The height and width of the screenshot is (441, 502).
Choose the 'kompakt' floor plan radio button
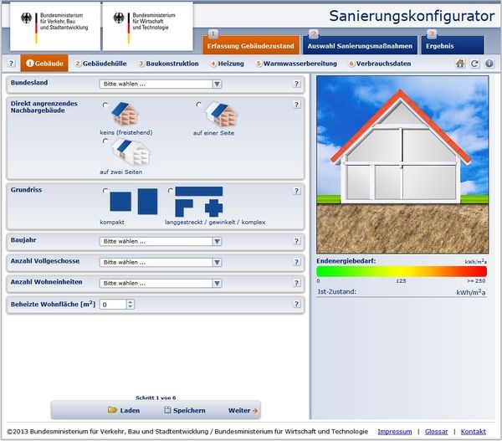point(105,192)
